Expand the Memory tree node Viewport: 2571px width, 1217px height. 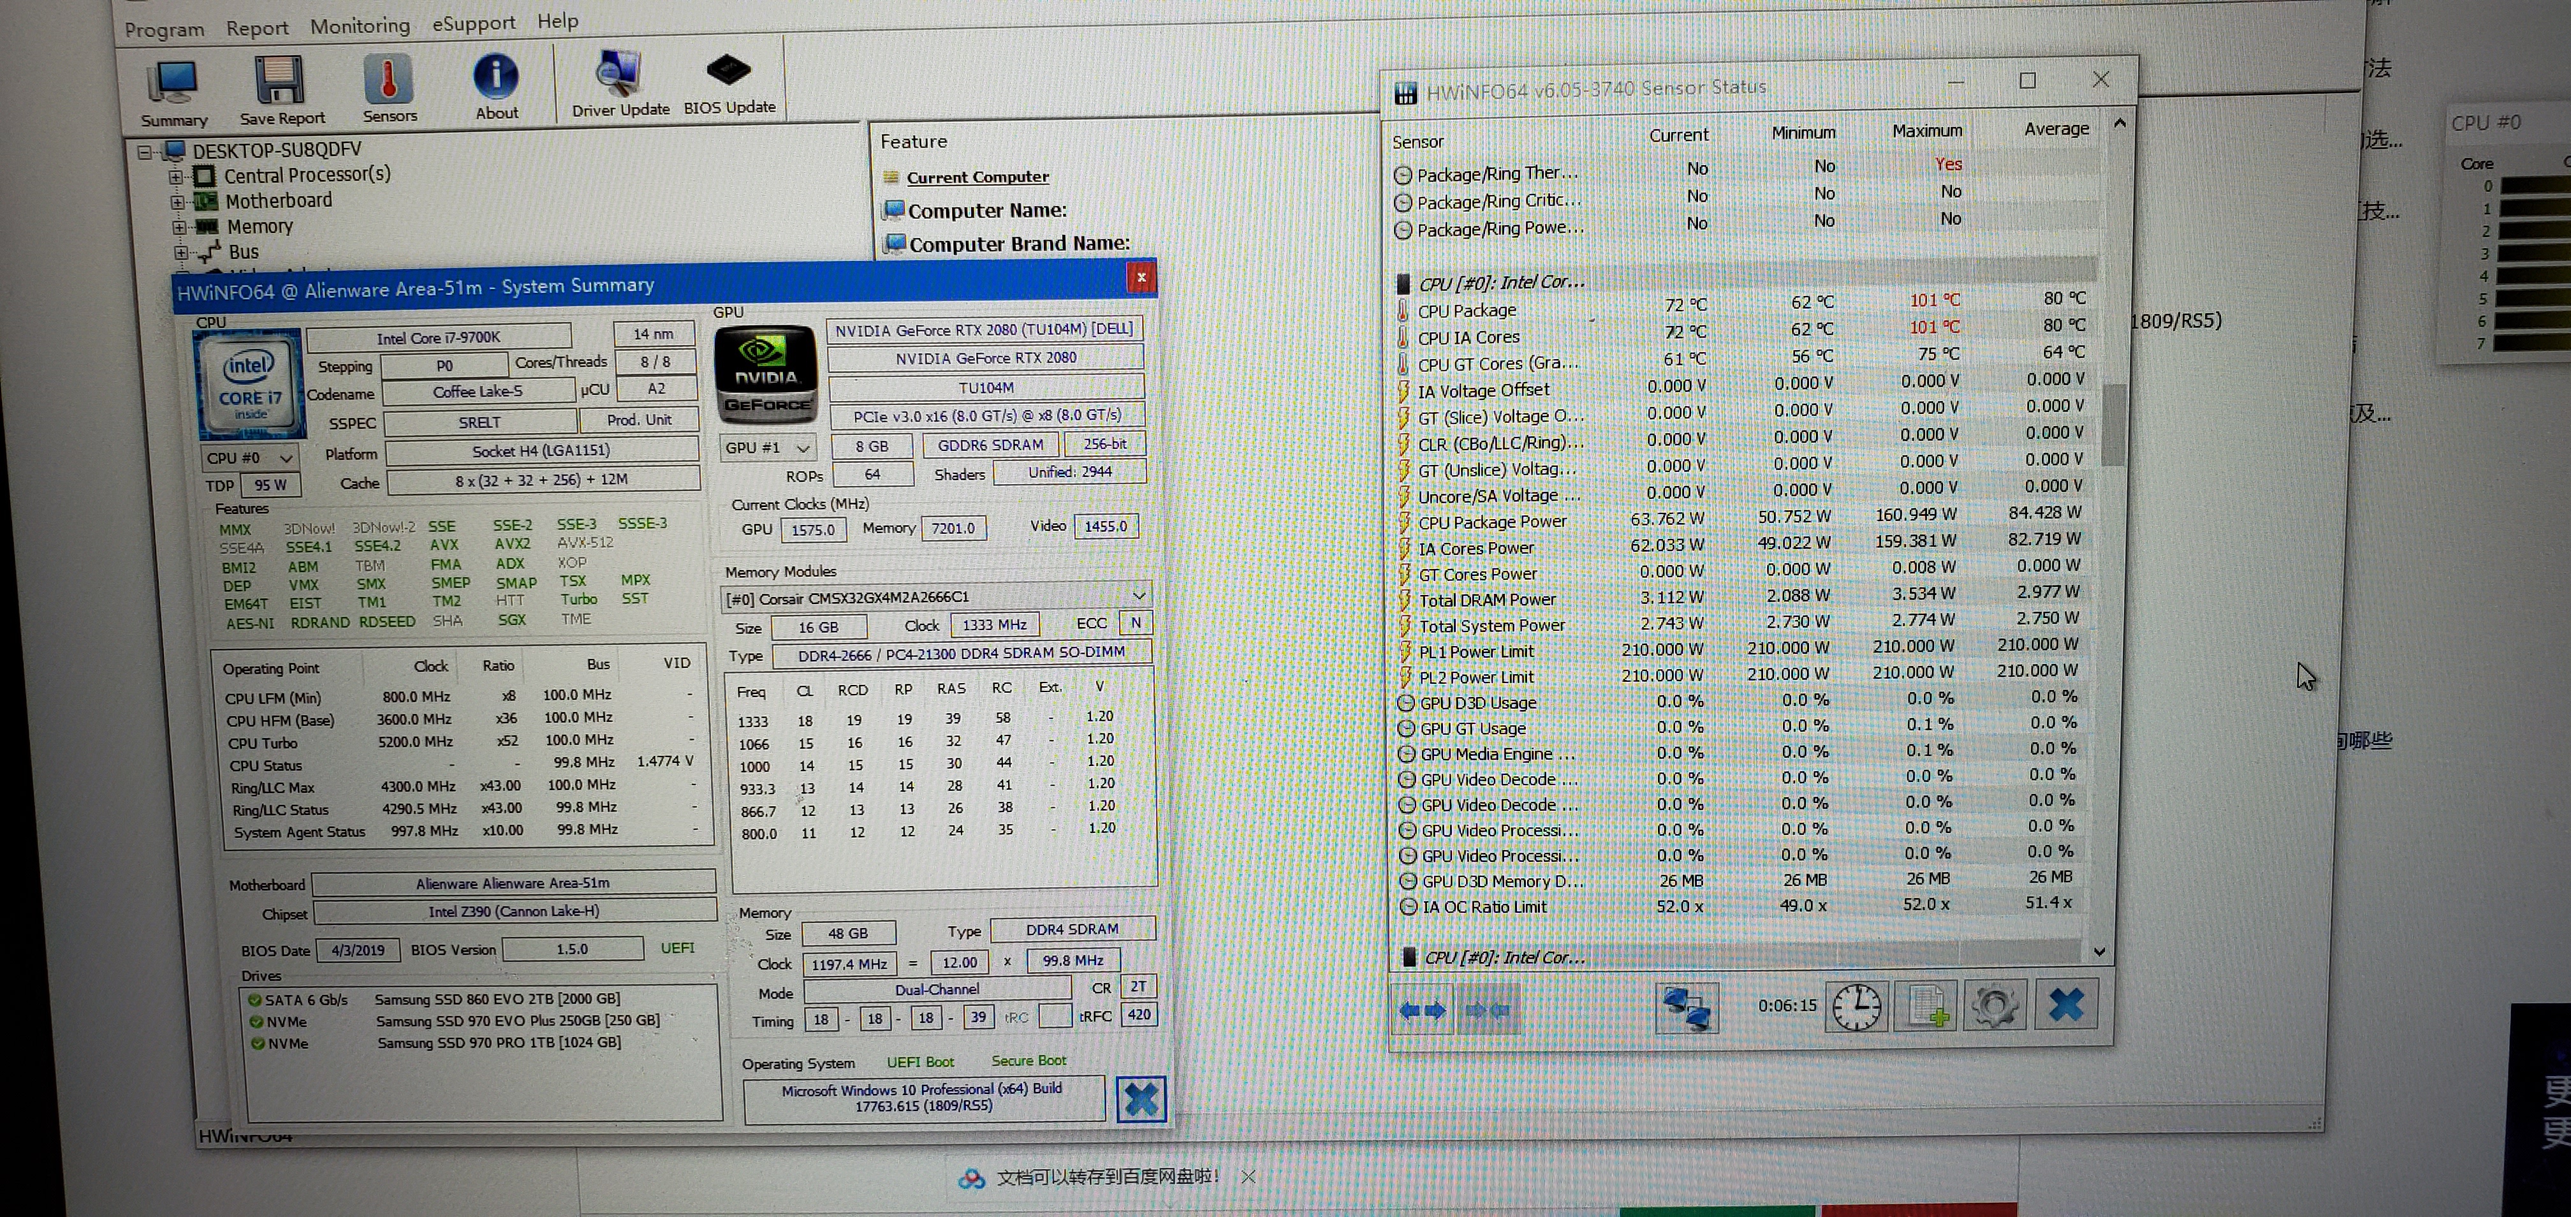click(180, 228)
